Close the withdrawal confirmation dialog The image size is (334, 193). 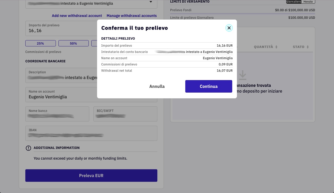229,28
